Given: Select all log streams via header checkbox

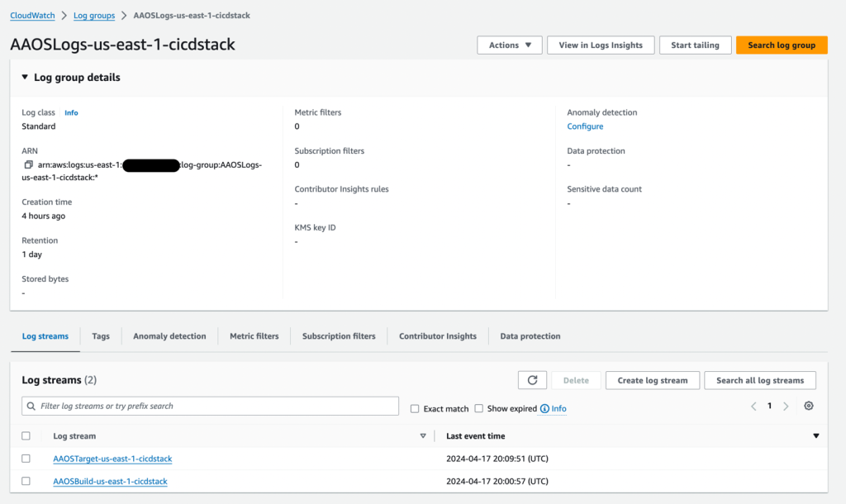Looking at the screenshot, I should tap(26, 435).
